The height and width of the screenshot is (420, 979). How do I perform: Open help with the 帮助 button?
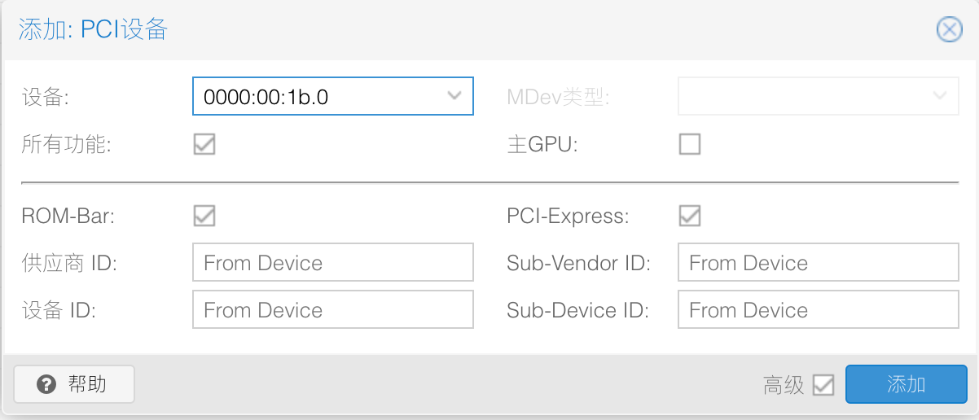click(74, 384)
